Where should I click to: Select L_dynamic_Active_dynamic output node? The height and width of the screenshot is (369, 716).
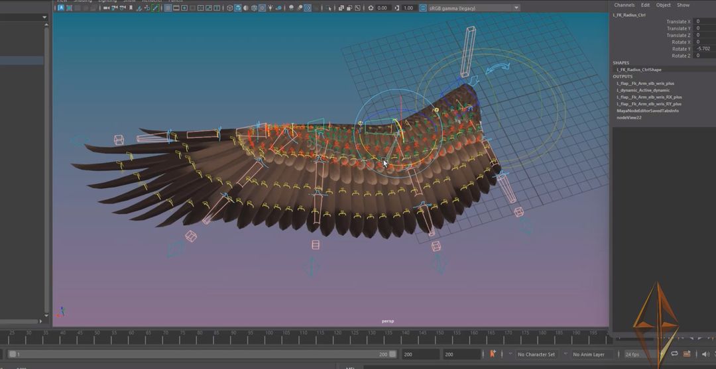643,90
